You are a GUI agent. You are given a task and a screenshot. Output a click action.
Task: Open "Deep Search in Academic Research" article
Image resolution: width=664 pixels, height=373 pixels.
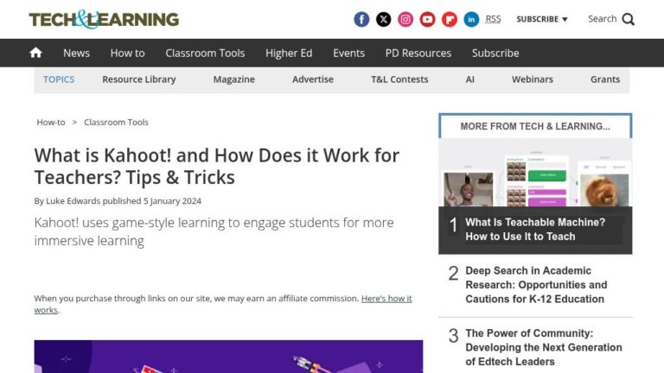click(536, 285)
